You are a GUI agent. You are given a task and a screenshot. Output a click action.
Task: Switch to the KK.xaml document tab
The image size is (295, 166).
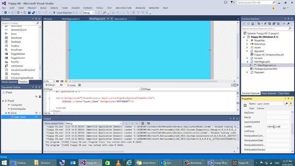pos(48,19)
